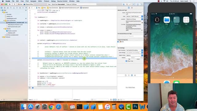Go back in editor history
Screen dimensions: 197x111
coord(32,8)
